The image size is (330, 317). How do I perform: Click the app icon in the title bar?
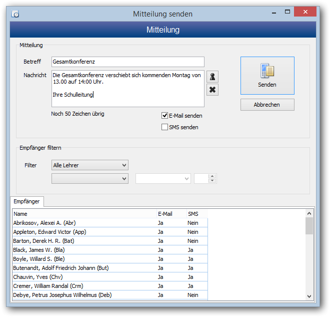click(15, 14)
